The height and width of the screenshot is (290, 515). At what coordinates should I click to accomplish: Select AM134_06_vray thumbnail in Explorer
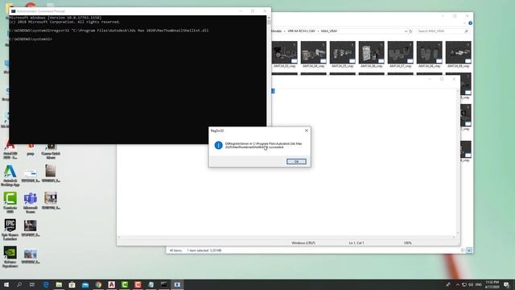372,55
